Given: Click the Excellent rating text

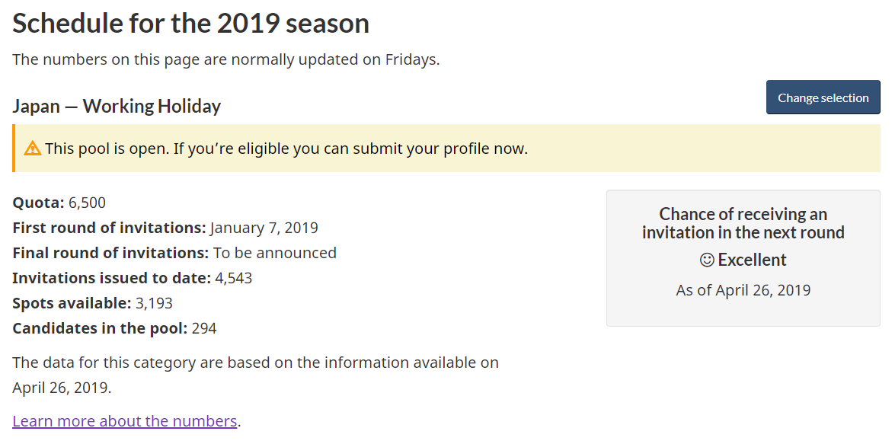Looking at the screenshot, I should pos(752,260).
